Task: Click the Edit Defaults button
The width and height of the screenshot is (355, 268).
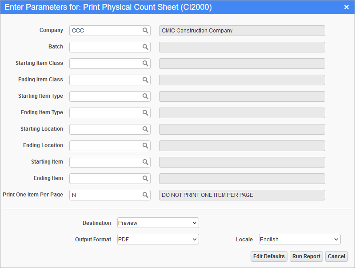Action: coord(269,256)
